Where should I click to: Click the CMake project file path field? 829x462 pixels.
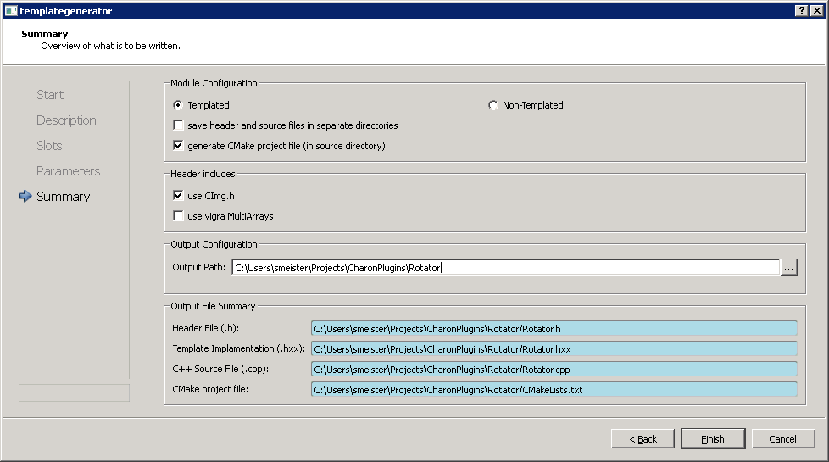coord(554,390)
